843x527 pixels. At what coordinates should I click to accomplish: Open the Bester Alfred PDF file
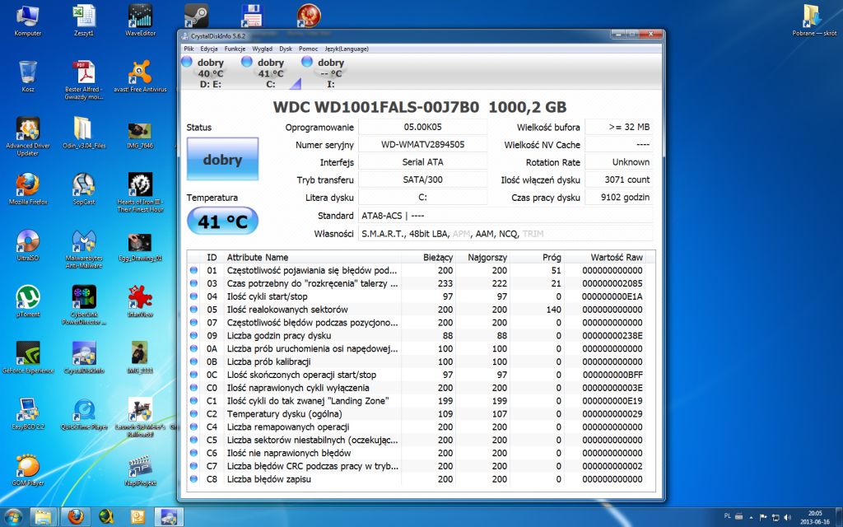coord(84,80)
